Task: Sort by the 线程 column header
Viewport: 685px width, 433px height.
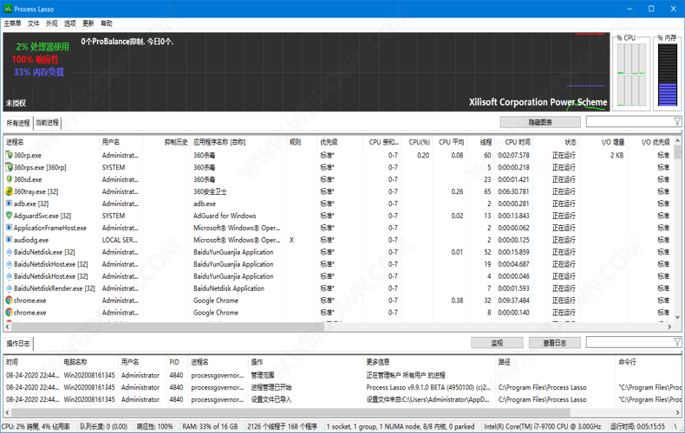Action: 480,142
